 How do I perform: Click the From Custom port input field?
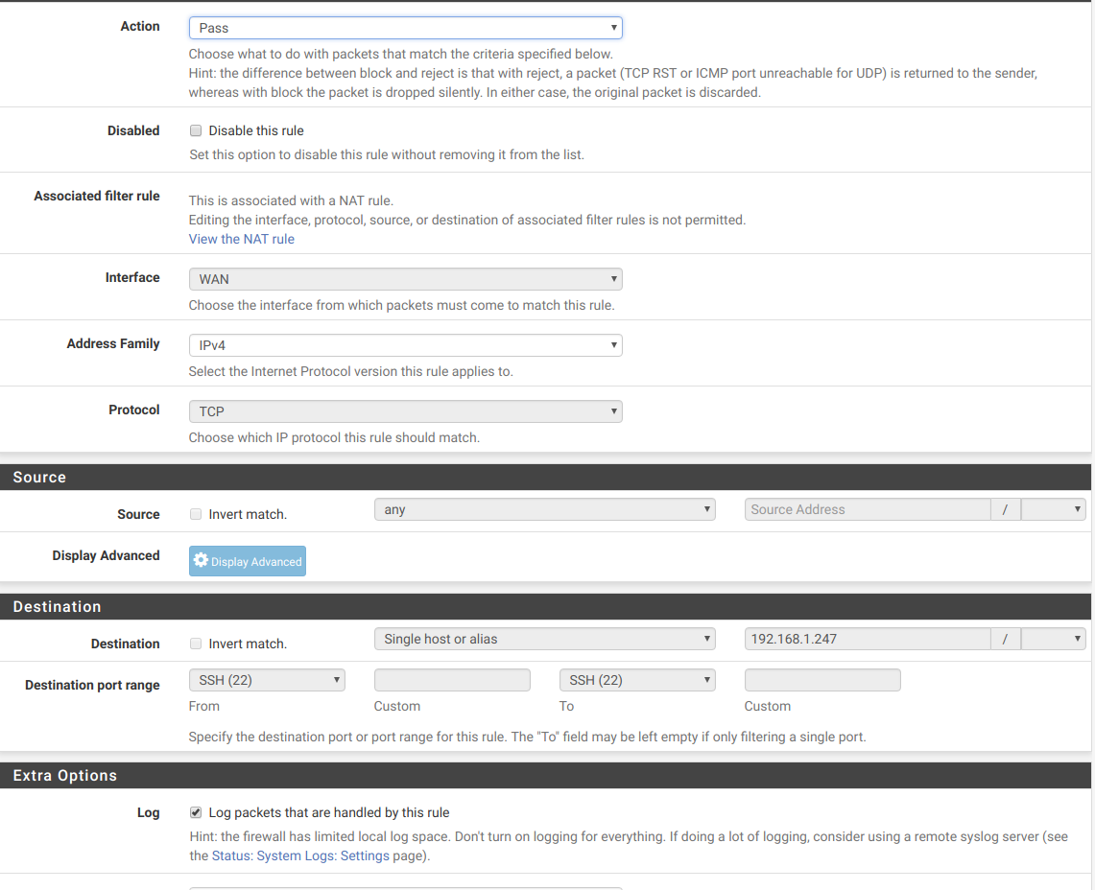click(452, 680)
